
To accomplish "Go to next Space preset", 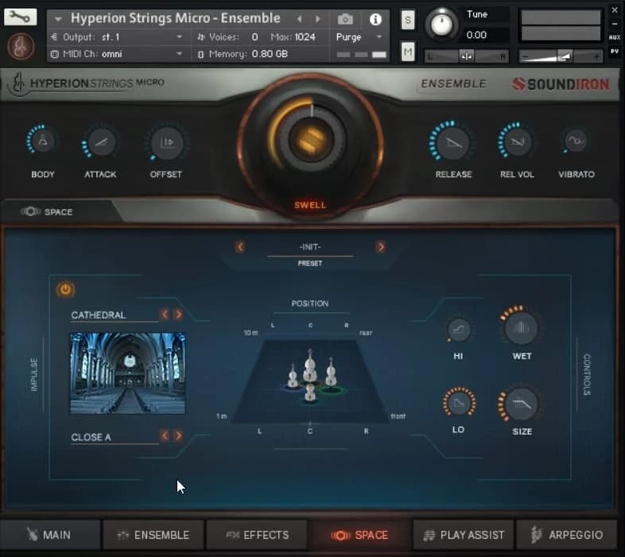I will click(x=381, y=247).
